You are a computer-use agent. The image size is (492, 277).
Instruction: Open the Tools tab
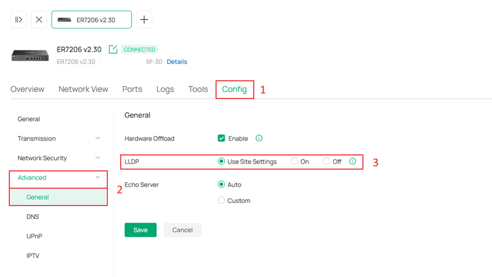(198, 89)
